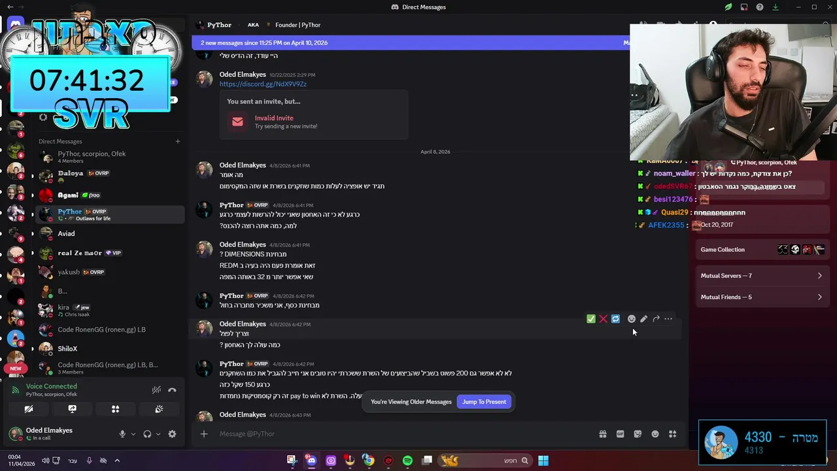Show hidden tray icons chevron
This screenshot has height=471, width=837.
pyautogui.click(x=117, y=461)
